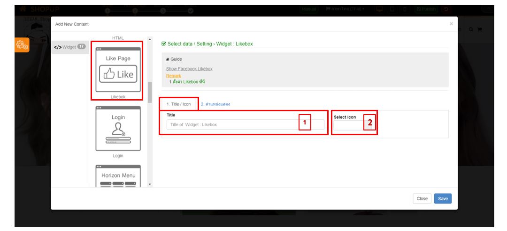Click the red undo icon button
The width and height of the screenshot is (507, 231).
pos(446,9)
